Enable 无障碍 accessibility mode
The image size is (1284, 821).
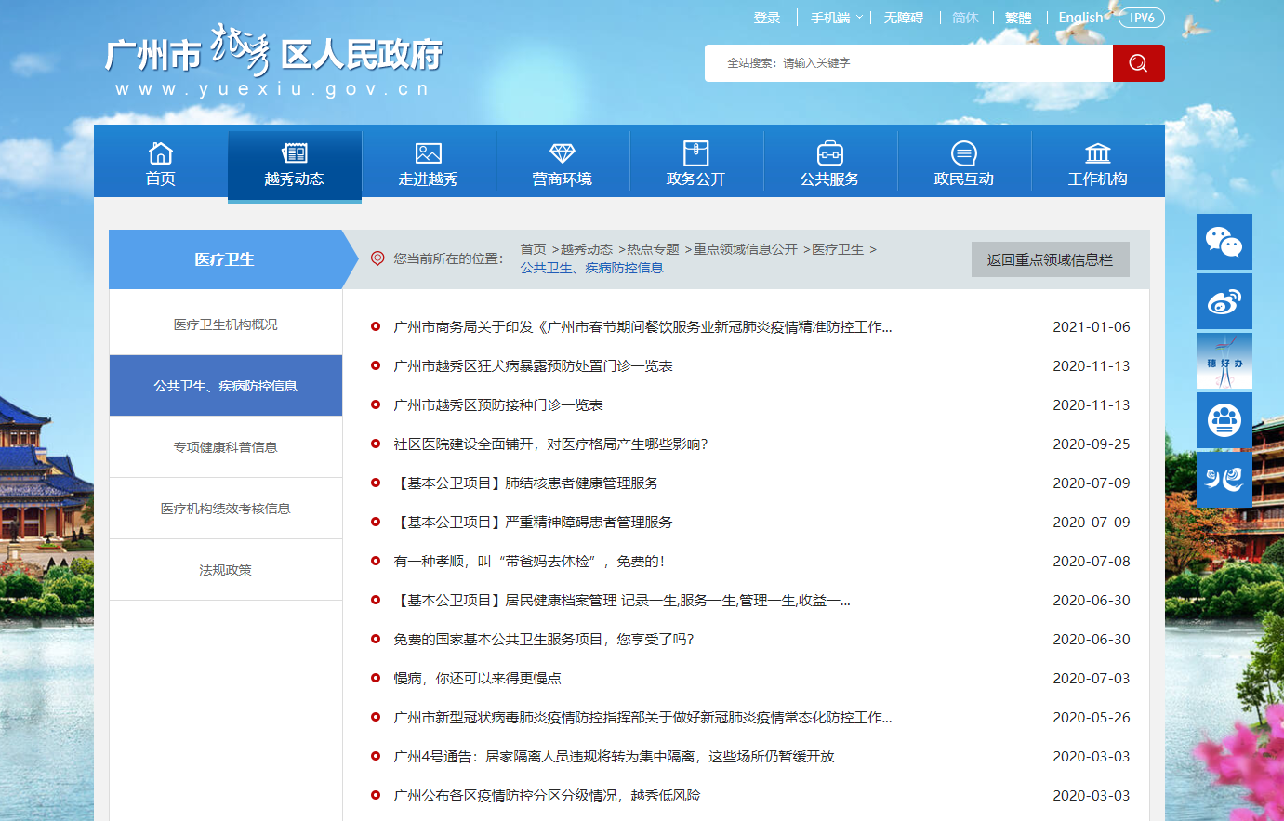point(903,18)
